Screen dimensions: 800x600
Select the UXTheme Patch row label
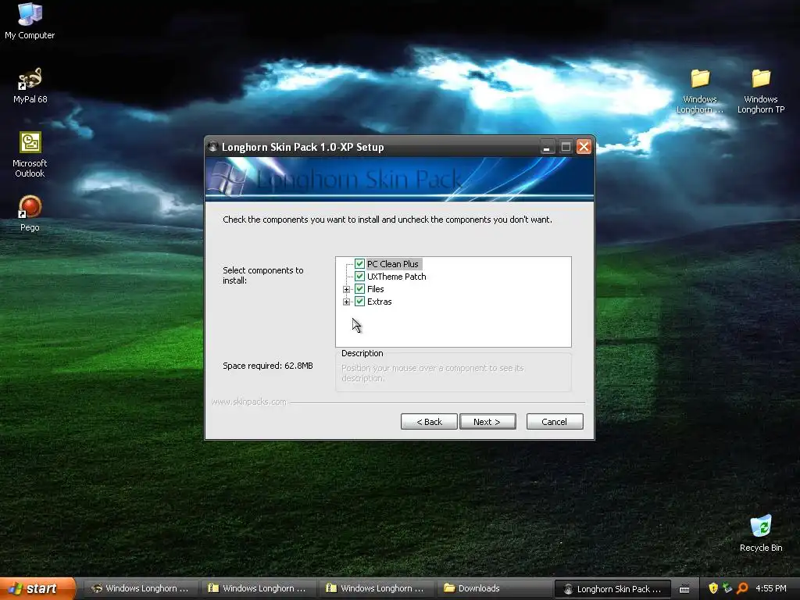396,277
